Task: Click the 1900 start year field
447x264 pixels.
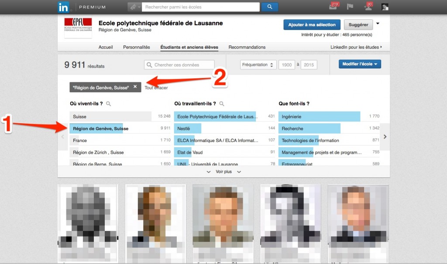Action: pyautogui.click(x=286, y=65)
